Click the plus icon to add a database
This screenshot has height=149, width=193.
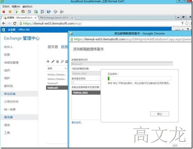(48, 61)
